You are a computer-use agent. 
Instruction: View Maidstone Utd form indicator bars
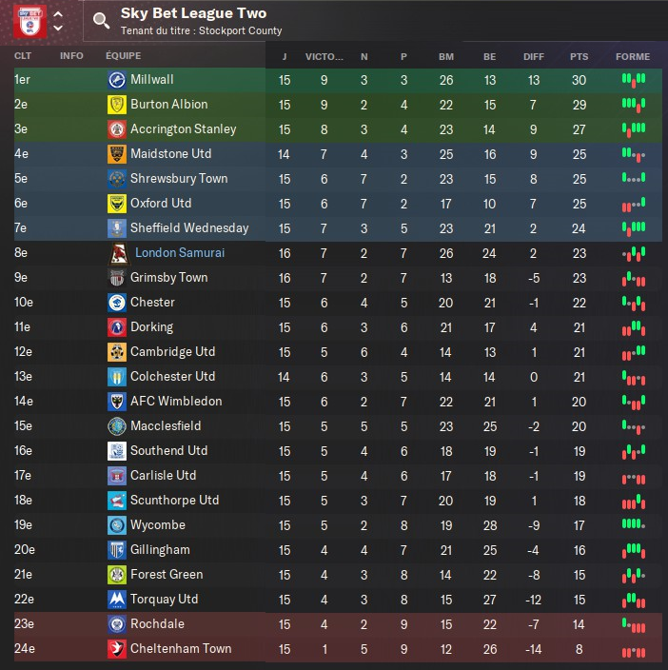point(633,154)
